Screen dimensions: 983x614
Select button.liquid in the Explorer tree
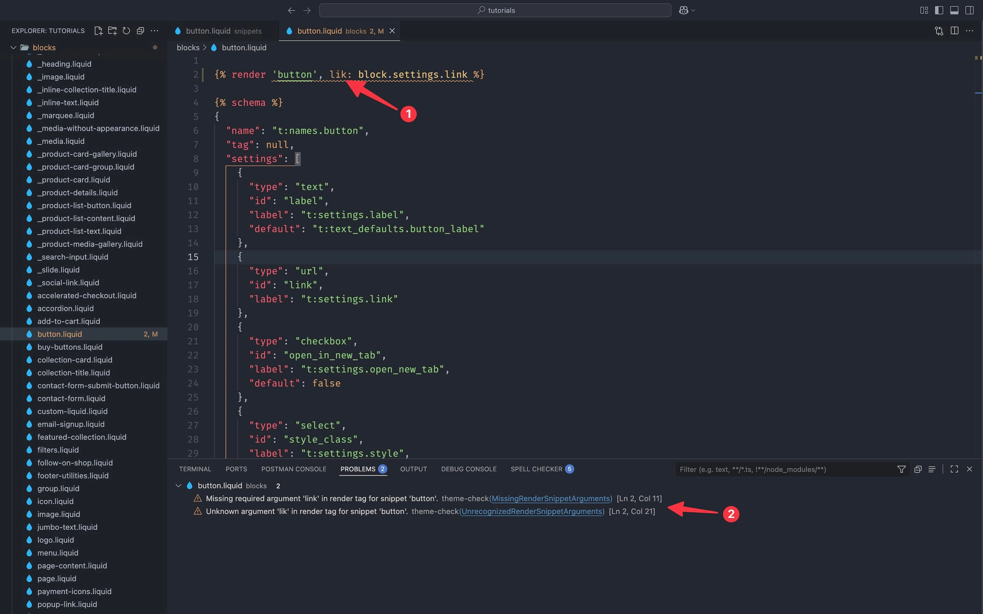(83, 334)
